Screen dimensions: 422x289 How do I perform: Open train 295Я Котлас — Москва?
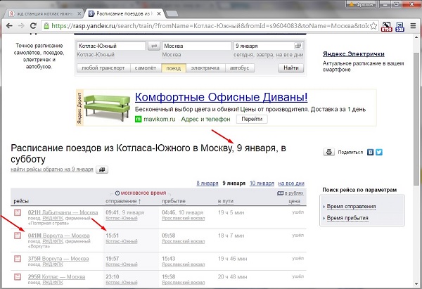[56, 276]
